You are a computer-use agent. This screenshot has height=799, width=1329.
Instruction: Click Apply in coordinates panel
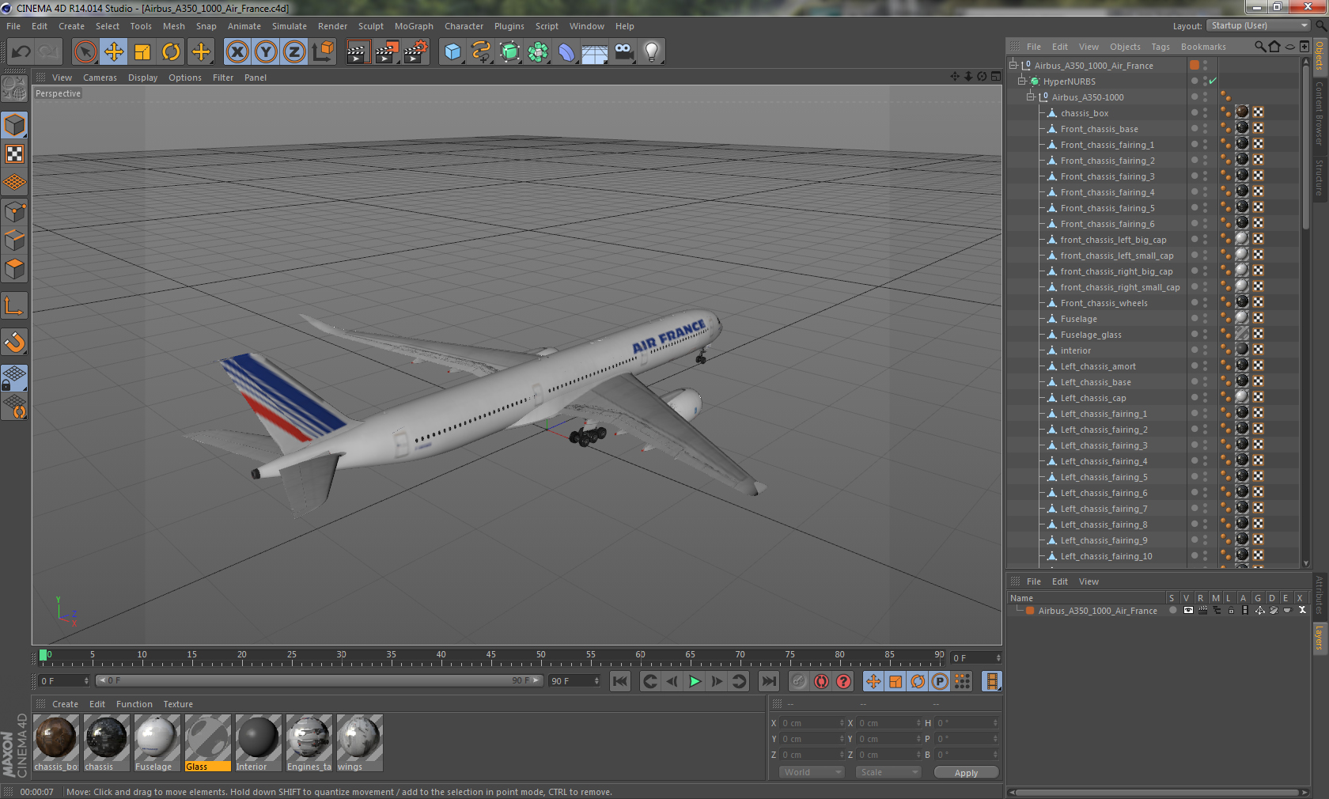pyautogui.click(x=966, y=772)
